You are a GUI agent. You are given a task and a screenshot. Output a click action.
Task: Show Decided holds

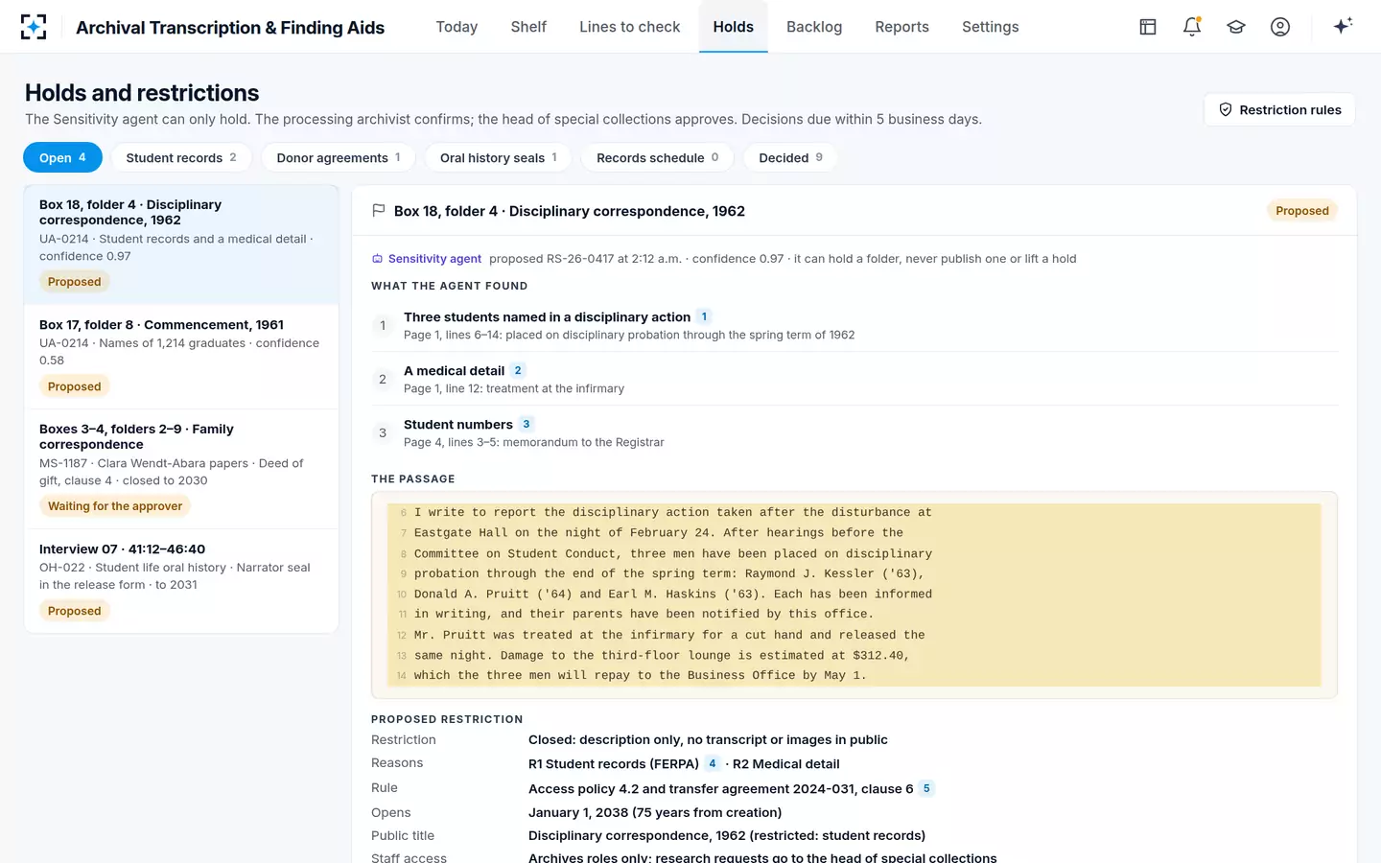790,157
